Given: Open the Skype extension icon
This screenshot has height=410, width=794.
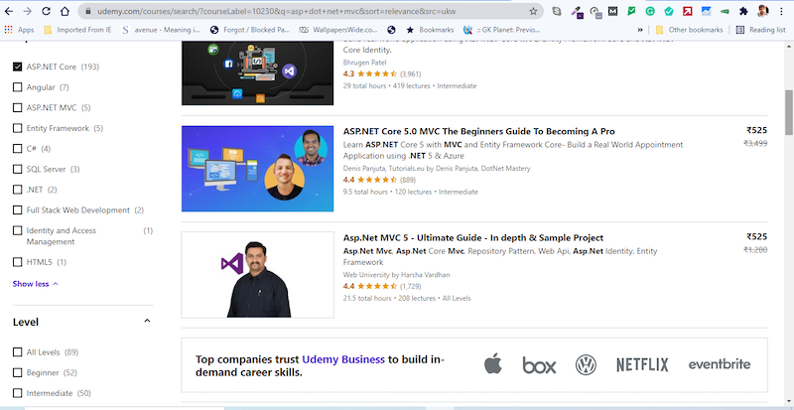Looking at the screenshot, I should (557, 11).
